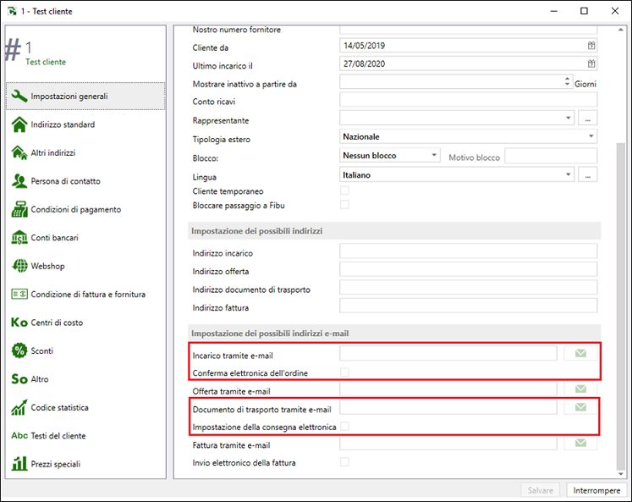Viewport: 632px width, 502px height.
Task: Click the vertical scrollbar thumb in form
Action: tap(621, 305)
